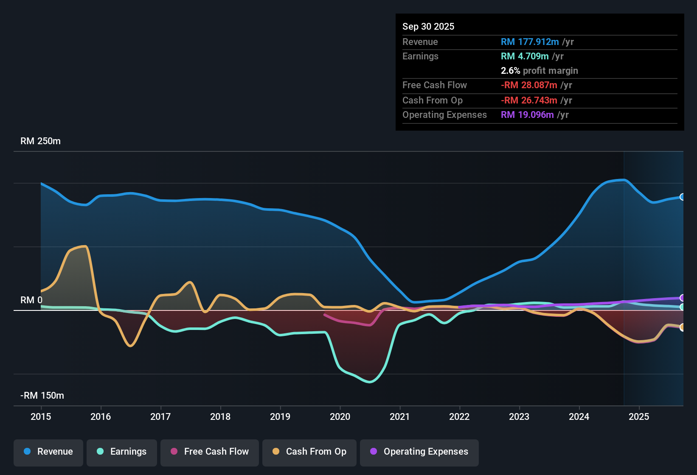Hide the Free Cash Flow series via its legend button
Viewport: 697px width, 475px height.
(209, 451)
